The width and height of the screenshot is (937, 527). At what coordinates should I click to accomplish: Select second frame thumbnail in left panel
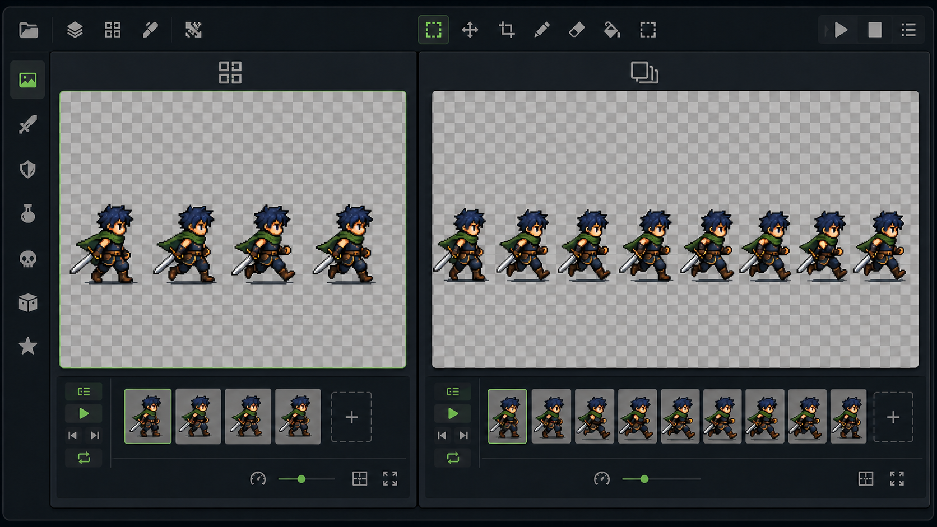(x=198, y=417)
